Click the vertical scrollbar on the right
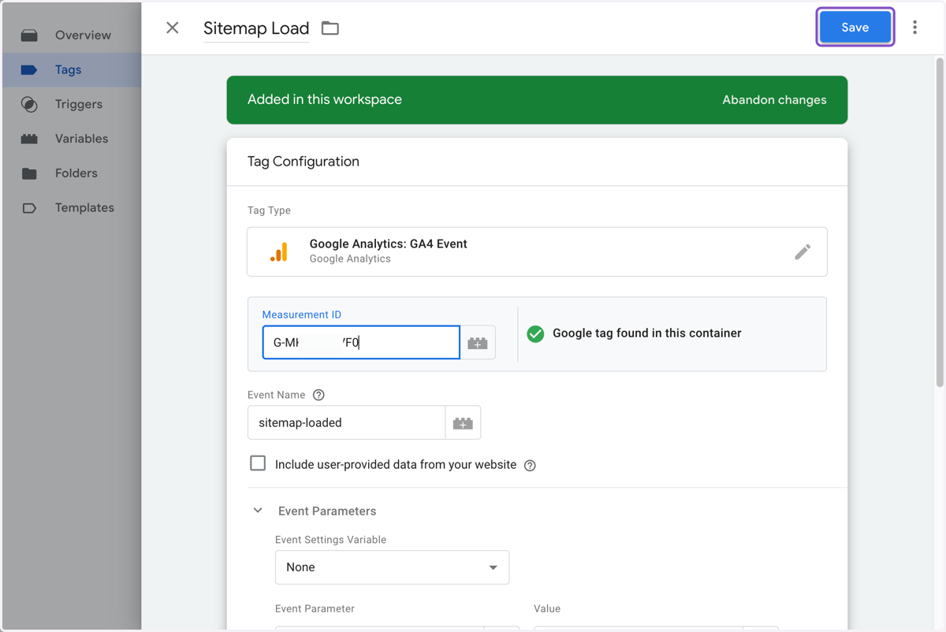 tap(939, 222)
